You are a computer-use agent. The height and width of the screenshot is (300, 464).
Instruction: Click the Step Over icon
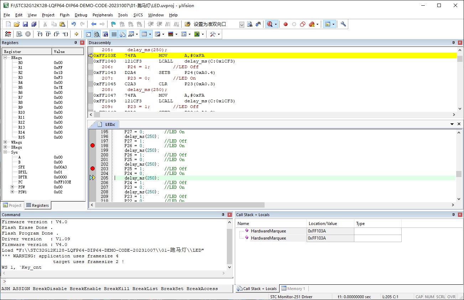pos(48,34)
